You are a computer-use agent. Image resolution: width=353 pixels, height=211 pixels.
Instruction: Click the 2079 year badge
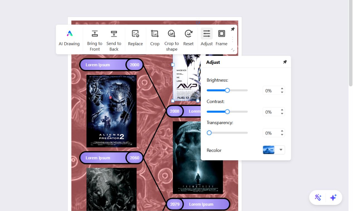(175, 204)
